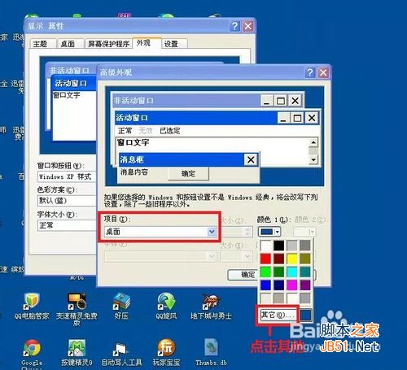Switch to the 桌面 tab
407x370 pixels.
coord(71,44)
